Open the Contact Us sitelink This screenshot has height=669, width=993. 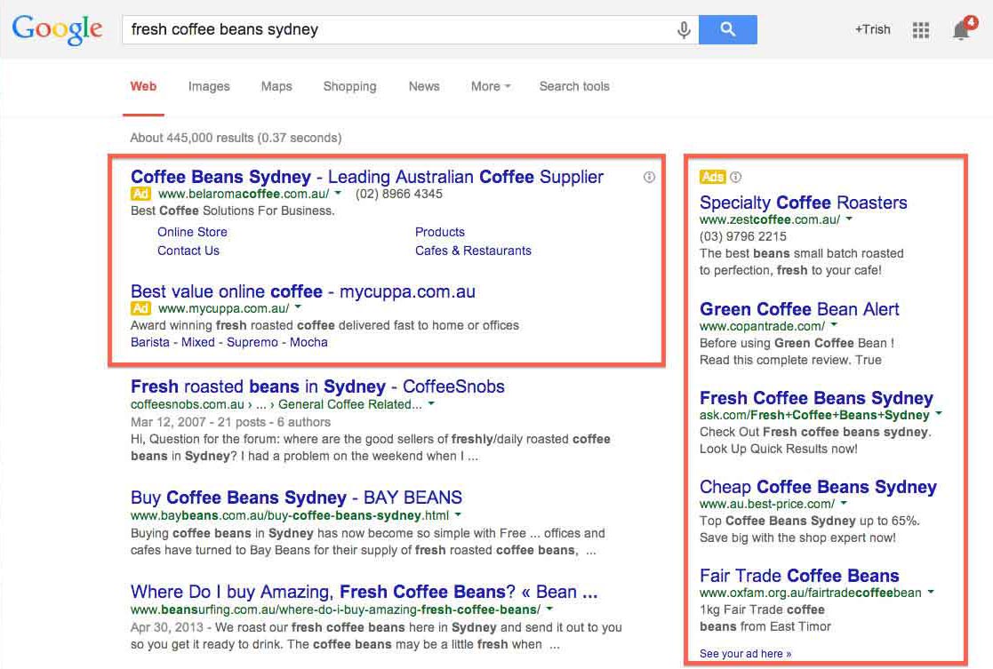[188, 251]
